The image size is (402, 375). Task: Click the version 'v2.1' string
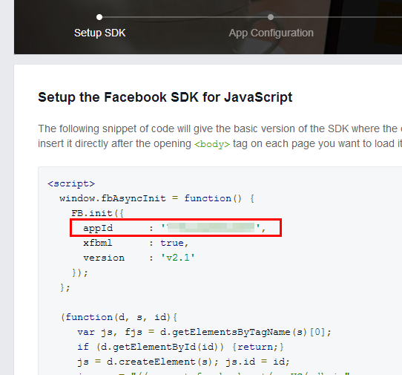[178, 258]
